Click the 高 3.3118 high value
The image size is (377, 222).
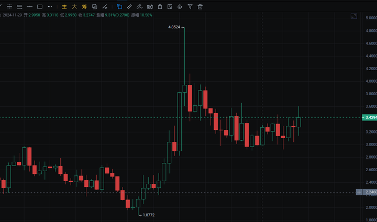coord(50,15)
